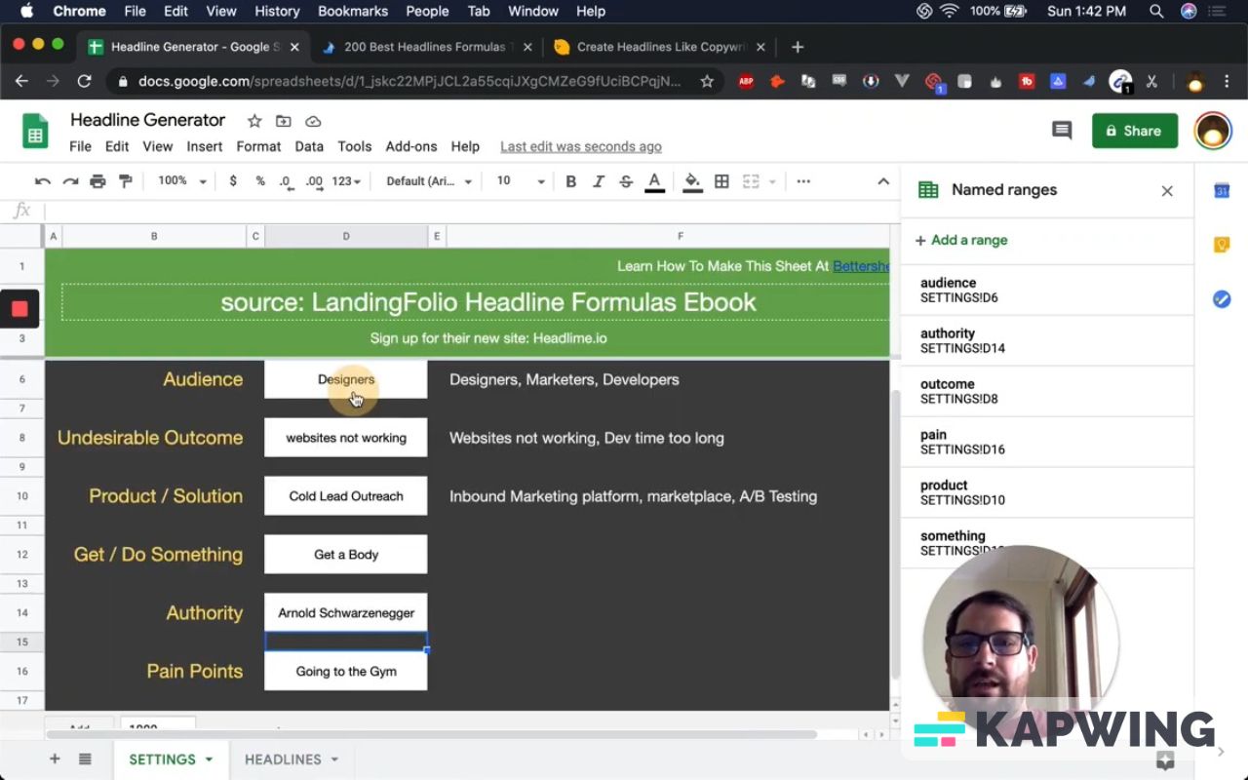Screen dimensions: 1248x780
Task: Click the undo arrow in the toolbar
Action: (42, 181)
